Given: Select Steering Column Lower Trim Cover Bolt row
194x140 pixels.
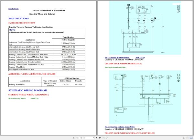Looking at the screenshot, I should pos(47,62).
